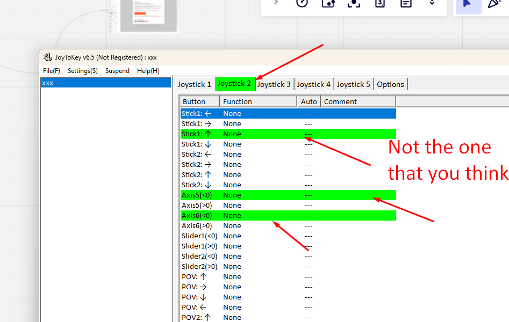The image size is (509, 322).
Task: Open the Suspend menu
Action: (117, 71)
